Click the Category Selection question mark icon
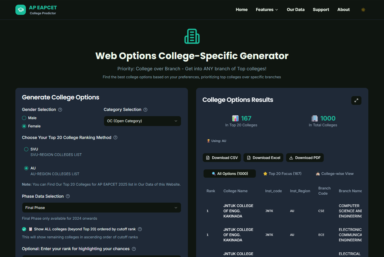Viewport: 384px width, 257px height. pyautogui.click(x=145, y=110)
